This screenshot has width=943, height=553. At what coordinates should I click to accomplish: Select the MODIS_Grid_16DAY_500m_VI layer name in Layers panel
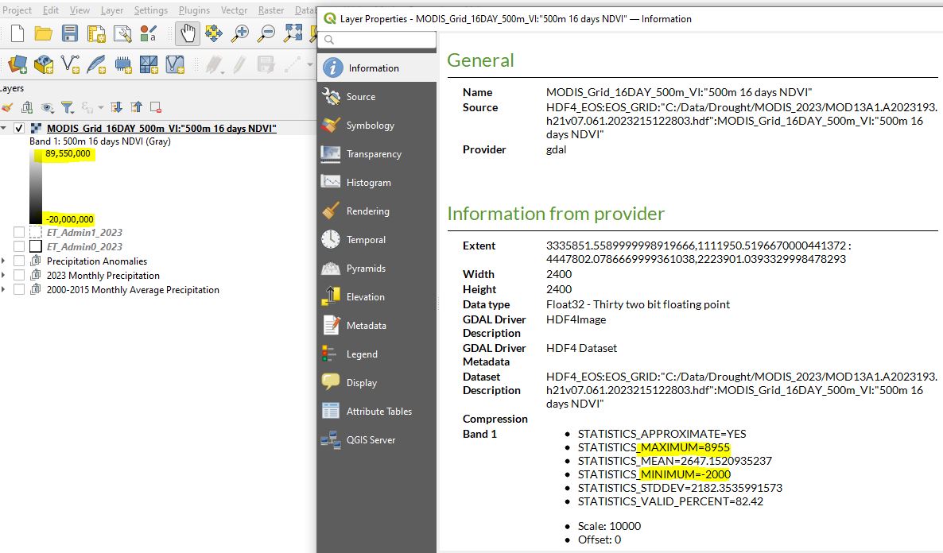click(161, 128)
